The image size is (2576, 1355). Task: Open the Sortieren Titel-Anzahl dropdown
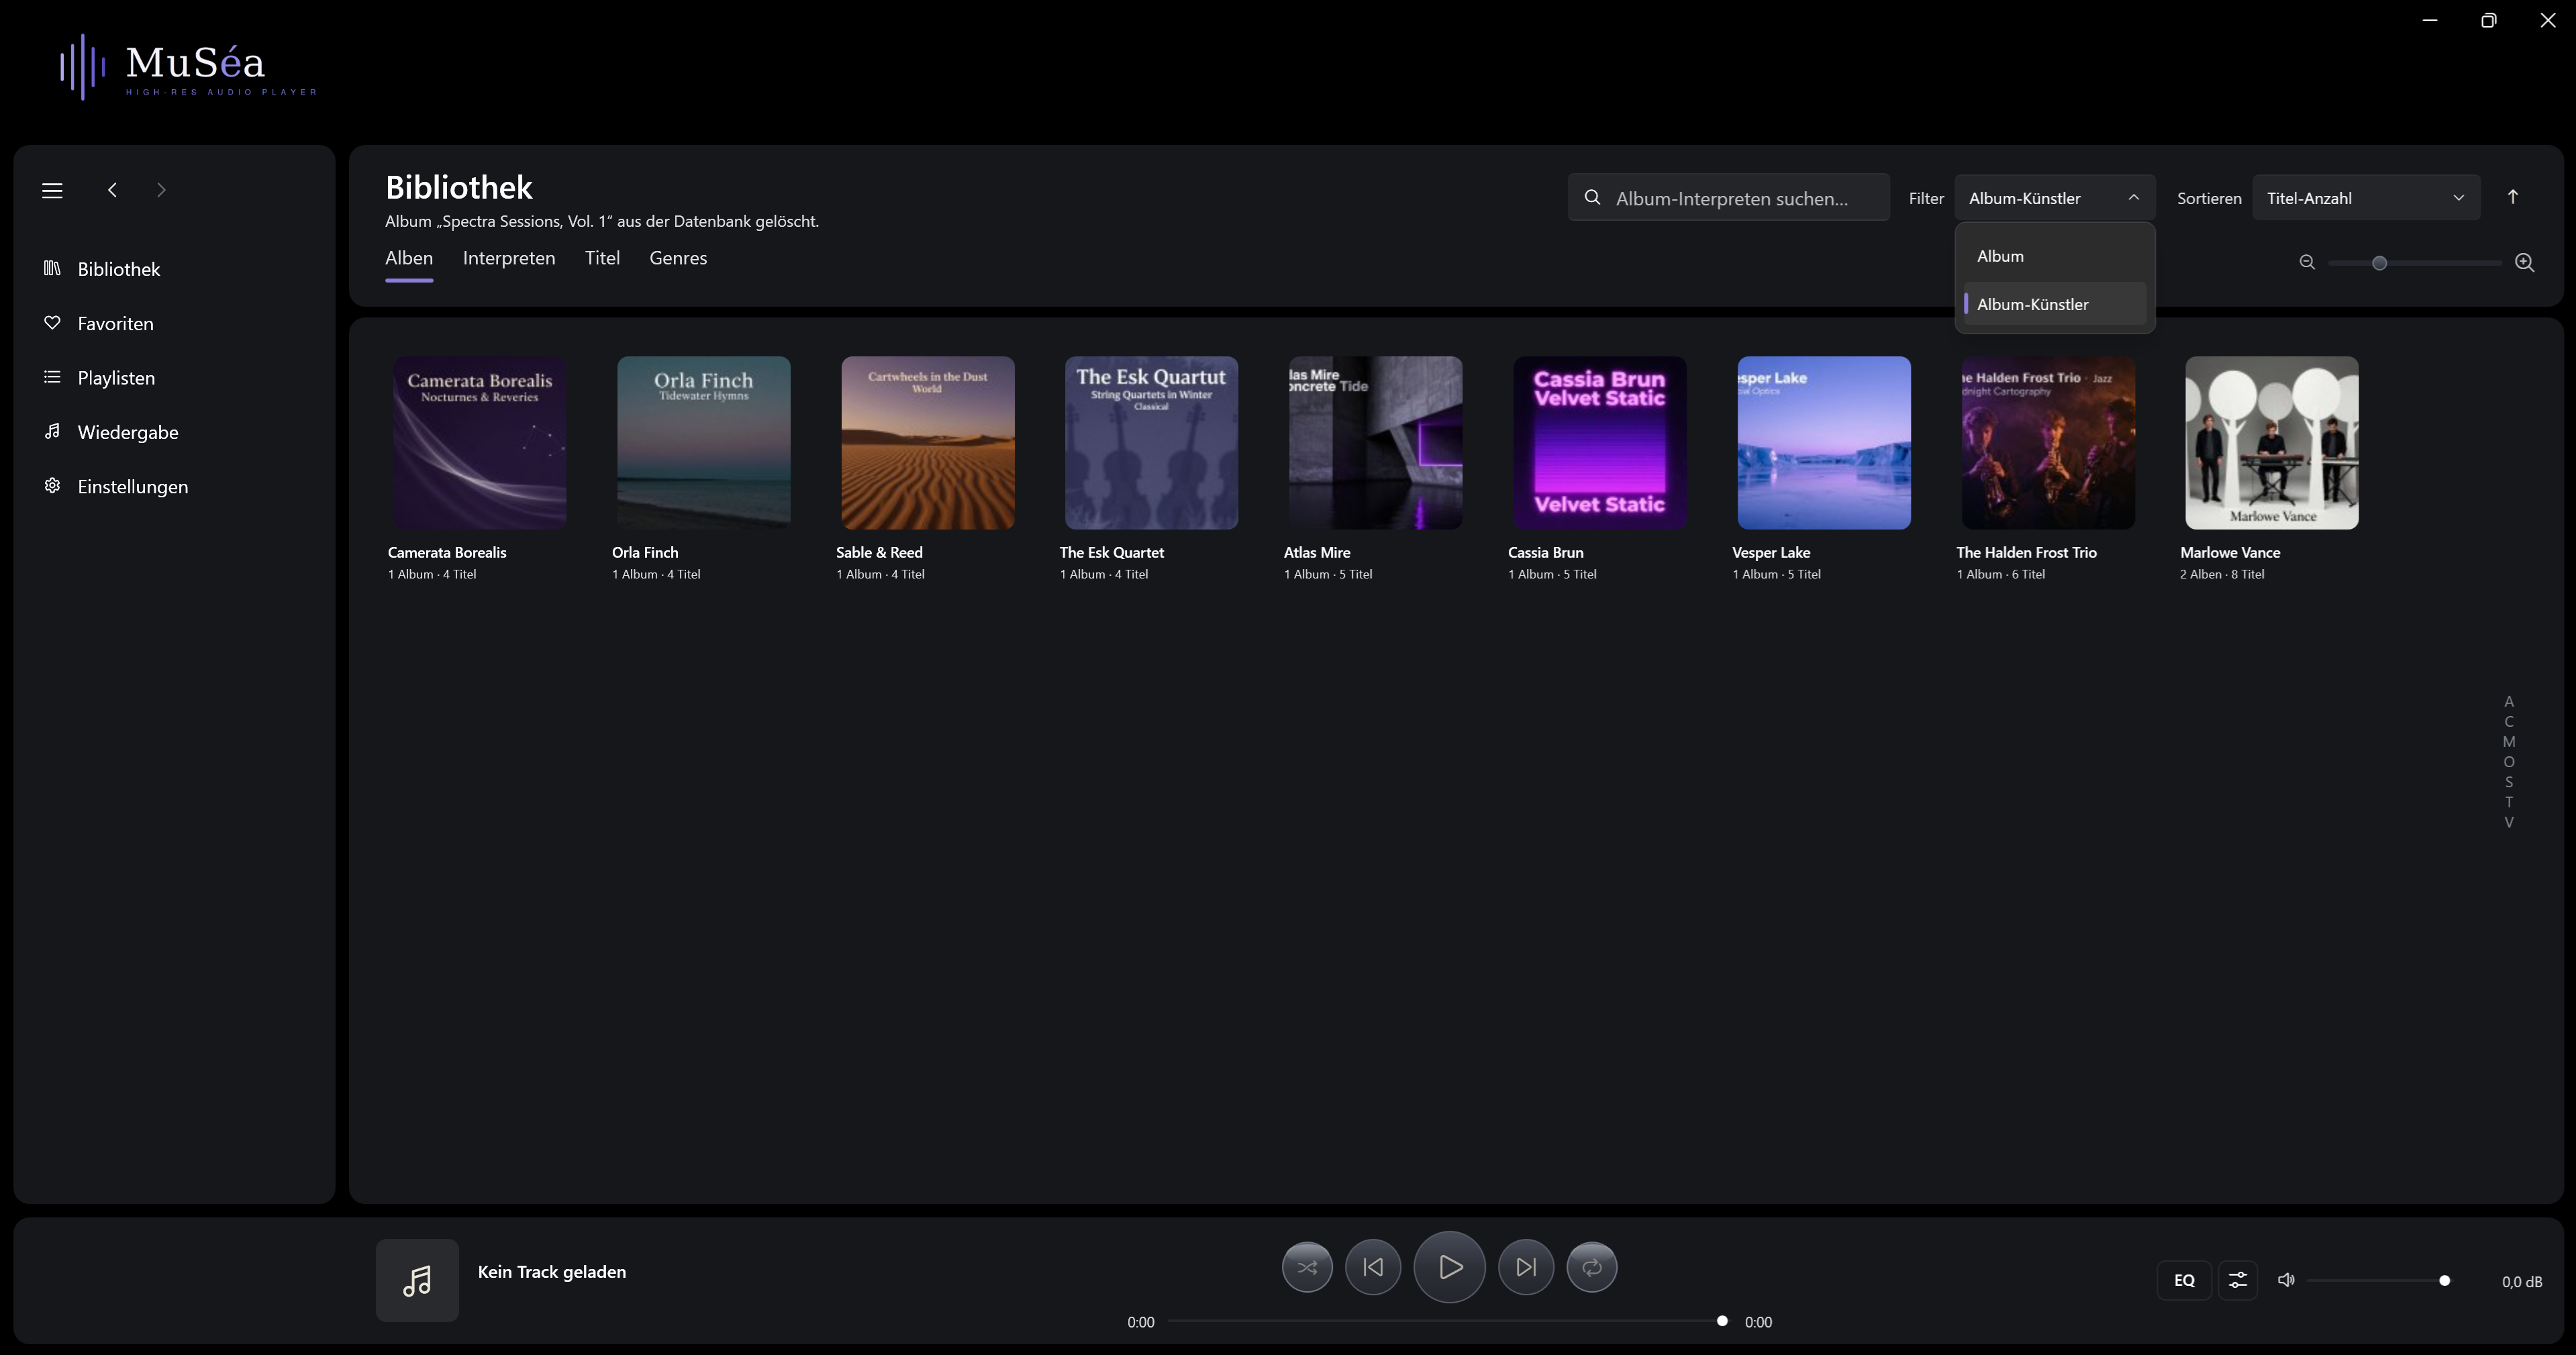[2366, 198]
